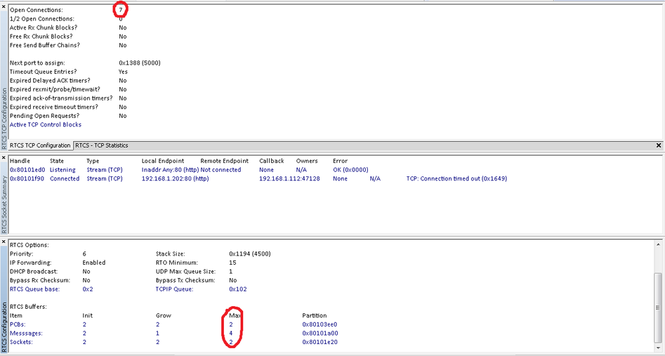Close the tab group with X button
Screen dimensions: 665x356
[x=658, y=145]
